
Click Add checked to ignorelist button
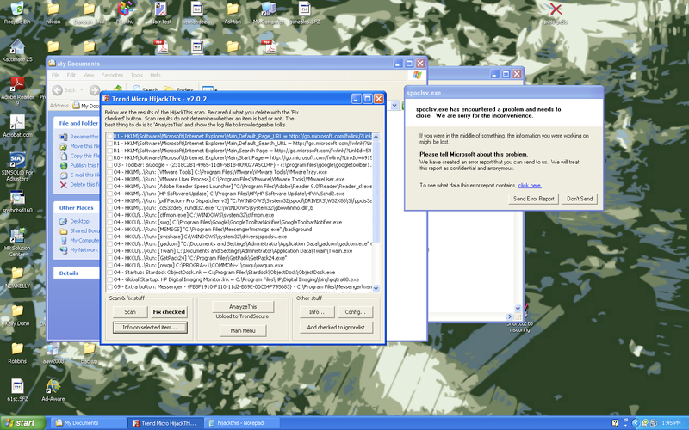click(336, 328)
